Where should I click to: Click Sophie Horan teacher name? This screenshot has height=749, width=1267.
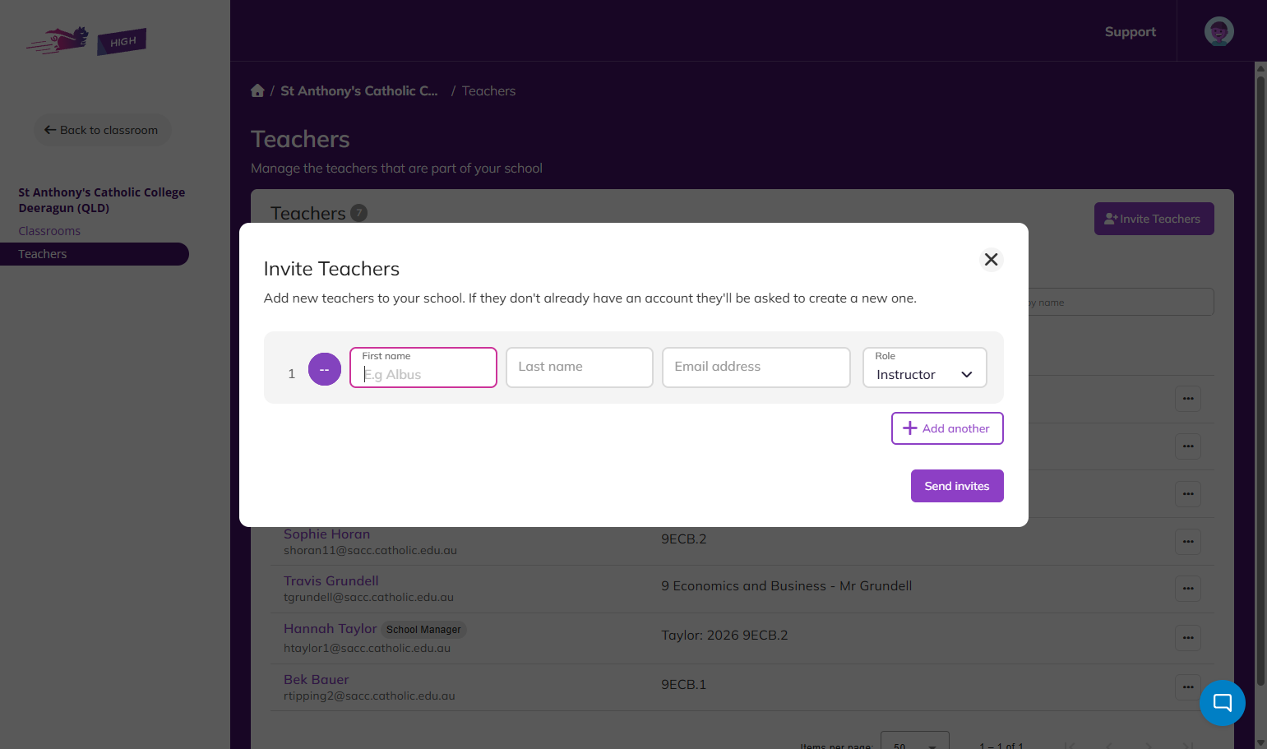coord(326,534)
